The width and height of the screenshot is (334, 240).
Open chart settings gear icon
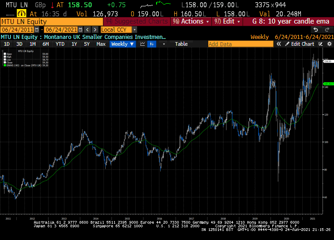(x=329, y=44)
